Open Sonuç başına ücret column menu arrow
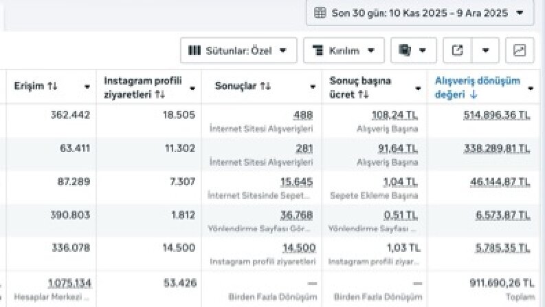The image size is (545, 307). click(x=418, y=88)
